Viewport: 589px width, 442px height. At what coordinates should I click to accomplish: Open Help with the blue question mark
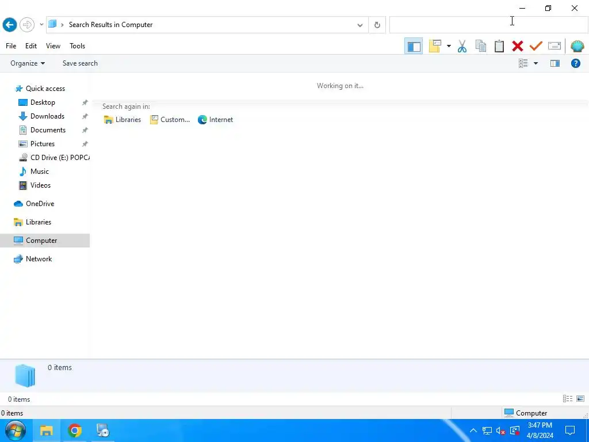click(x=575, y=63)
